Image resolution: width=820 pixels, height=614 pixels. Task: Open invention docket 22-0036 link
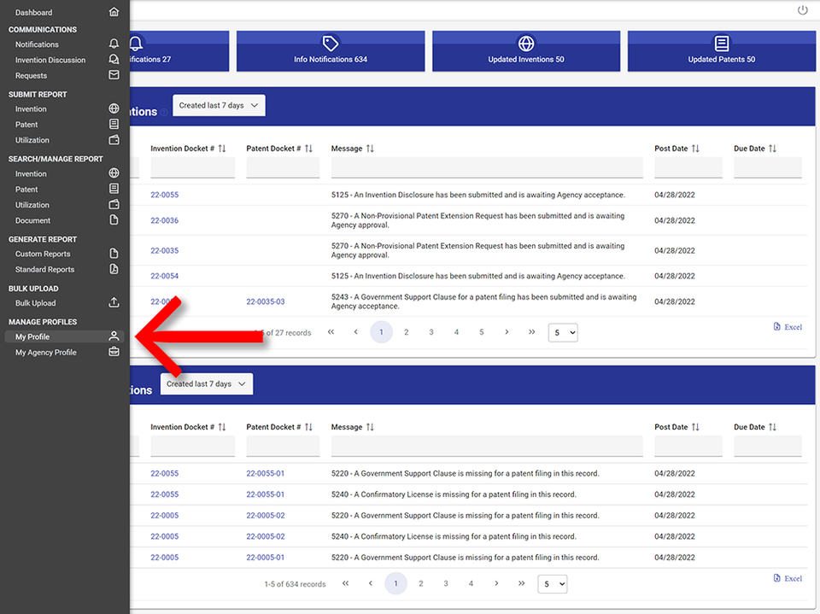tap(164, 221)
